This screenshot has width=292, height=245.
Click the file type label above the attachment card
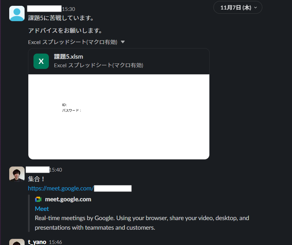pyautogui.click(x=72, y=42)
